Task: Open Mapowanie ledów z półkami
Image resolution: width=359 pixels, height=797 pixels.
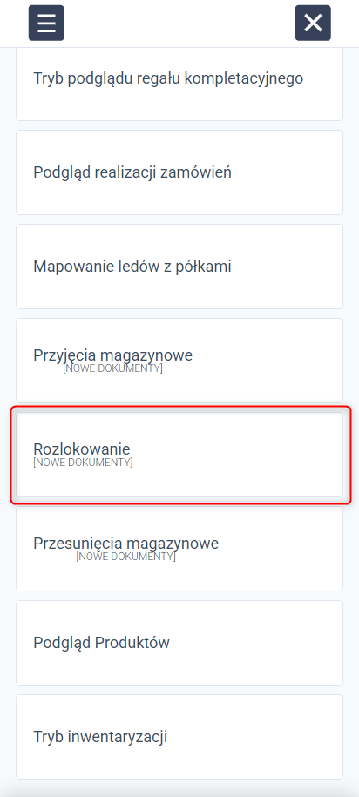Action: coord(179,267)
